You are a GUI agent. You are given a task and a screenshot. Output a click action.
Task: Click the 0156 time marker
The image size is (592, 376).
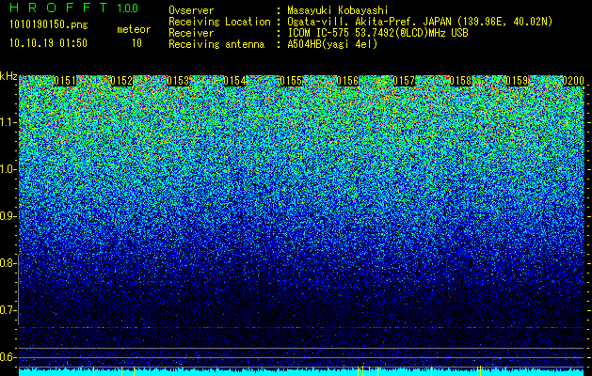tap(347, 81)
